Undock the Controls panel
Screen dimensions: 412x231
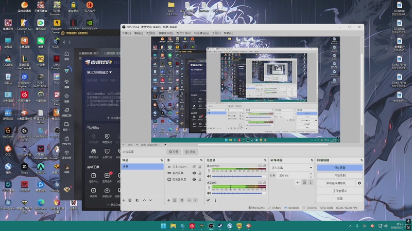(x=362, y=160)
